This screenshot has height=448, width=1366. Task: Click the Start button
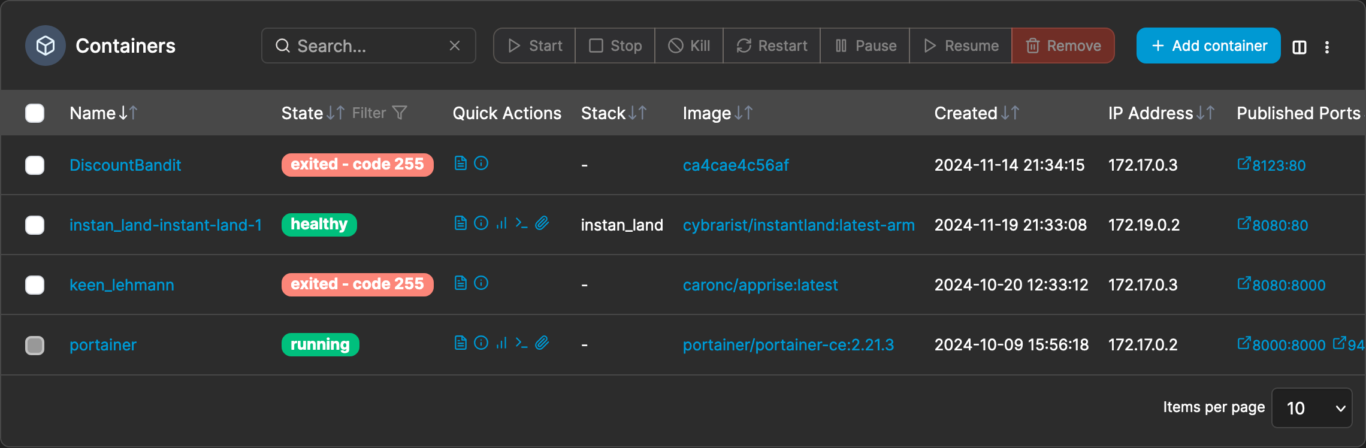pos(534,46)
